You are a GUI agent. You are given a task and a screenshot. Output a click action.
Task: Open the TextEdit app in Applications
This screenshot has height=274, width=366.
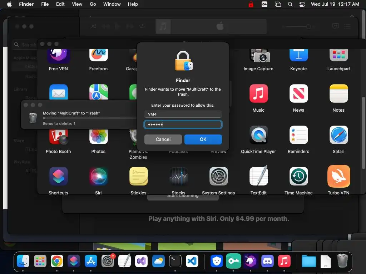tap(259, 176)
